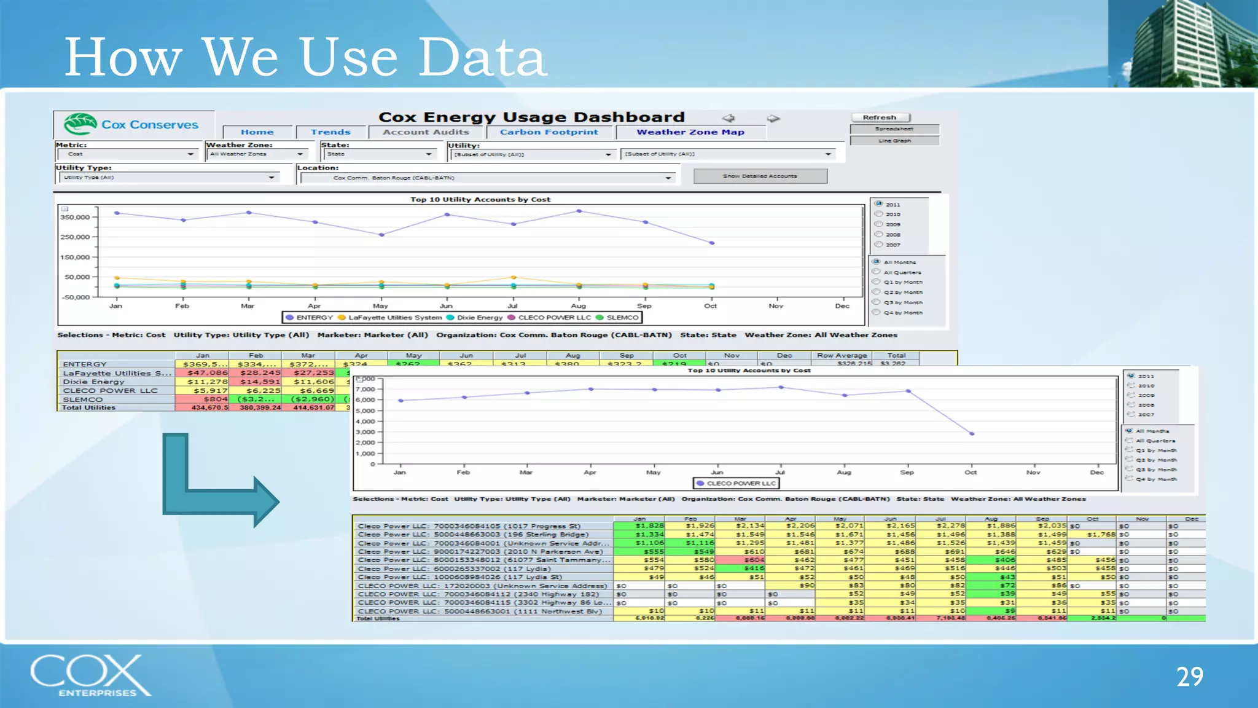The image size is (1258, 708).
Task: Go back using the left arrow icon
Action: pyautogui.click(x=729, y=118)
